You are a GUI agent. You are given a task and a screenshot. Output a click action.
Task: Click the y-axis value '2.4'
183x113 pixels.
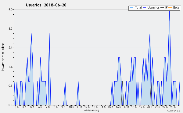pos(10,48)
